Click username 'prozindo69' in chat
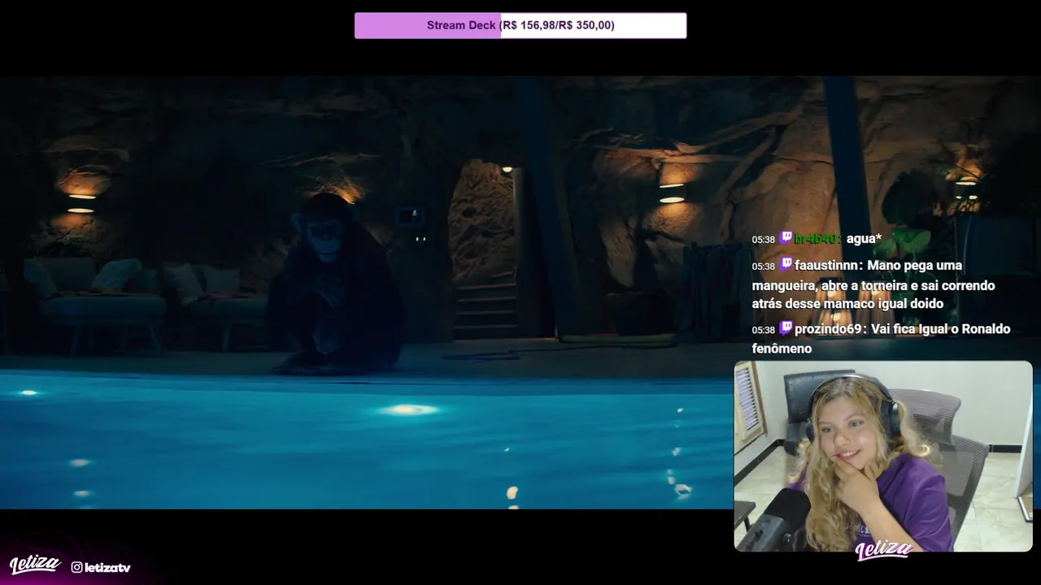Image resolution: width=1041 pixels, height=585 pixels. click(x=829, y=329)
